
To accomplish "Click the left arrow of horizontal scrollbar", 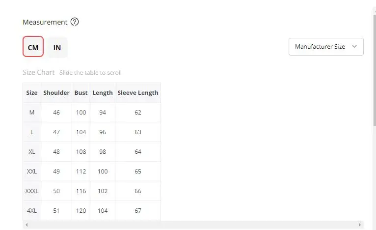I will tap(26, 225).
